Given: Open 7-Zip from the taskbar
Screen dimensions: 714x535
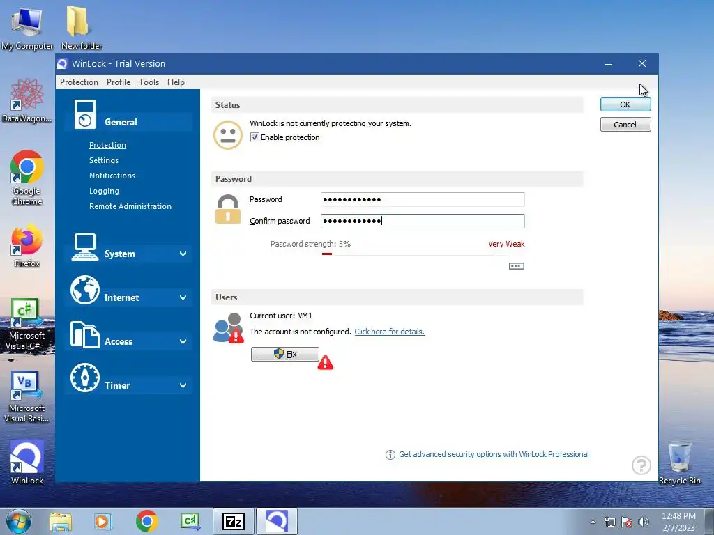Looking at the screenshot, I should pos(234,521).
